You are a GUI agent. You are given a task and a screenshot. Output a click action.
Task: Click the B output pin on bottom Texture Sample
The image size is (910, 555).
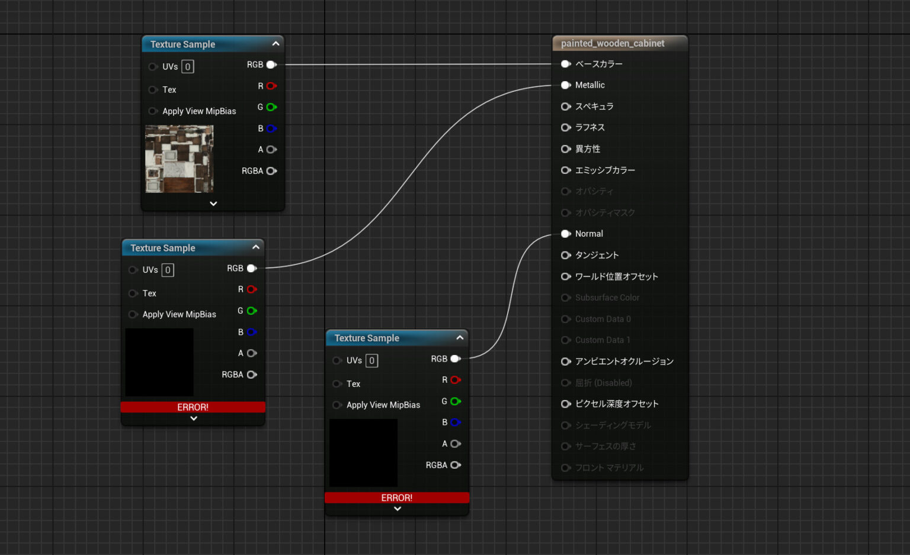(455, 422)
